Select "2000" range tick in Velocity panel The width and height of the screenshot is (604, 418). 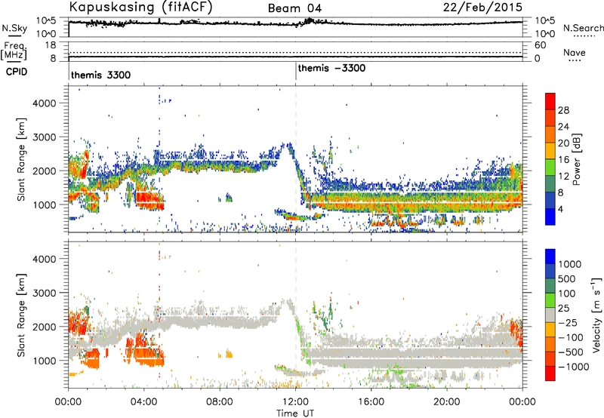(44, 327)
